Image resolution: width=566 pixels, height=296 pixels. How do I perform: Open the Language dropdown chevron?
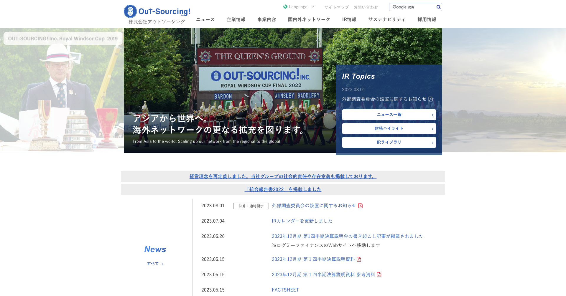coord(313,7)
